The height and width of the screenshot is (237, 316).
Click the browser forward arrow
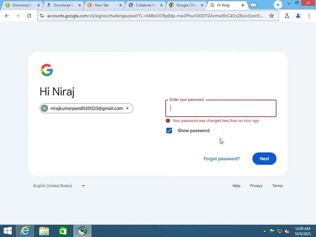point(18,16)
